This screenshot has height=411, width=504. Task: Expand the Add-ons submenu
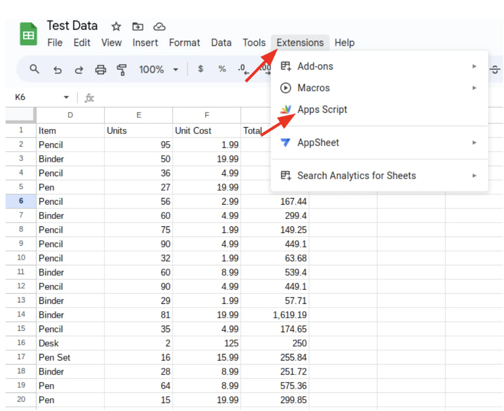click(x=380, y=66)
